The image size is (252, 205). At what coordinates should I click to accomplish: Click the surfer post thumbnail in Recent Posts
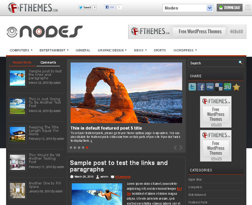[17, 78]
